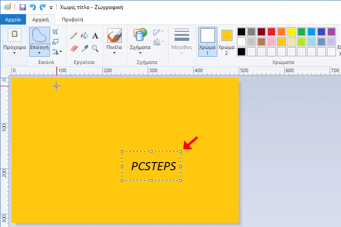Expand the Πρόχειρο dropdown arrow
Viewport: 341px width, 227px height.
coord(15,53)
